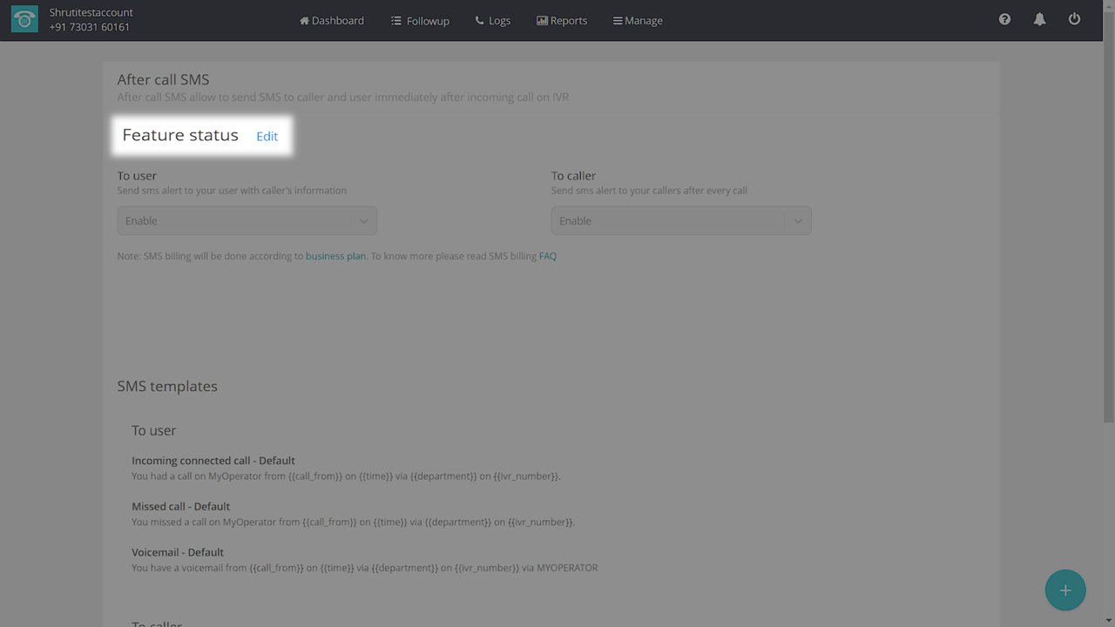Click the Dashboard home icon

(304, 21)
